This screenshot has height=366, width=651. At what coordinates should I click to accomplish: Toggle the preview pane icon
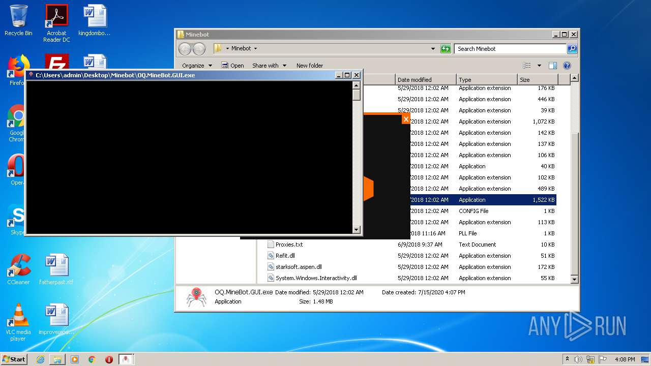click(553, 66)
